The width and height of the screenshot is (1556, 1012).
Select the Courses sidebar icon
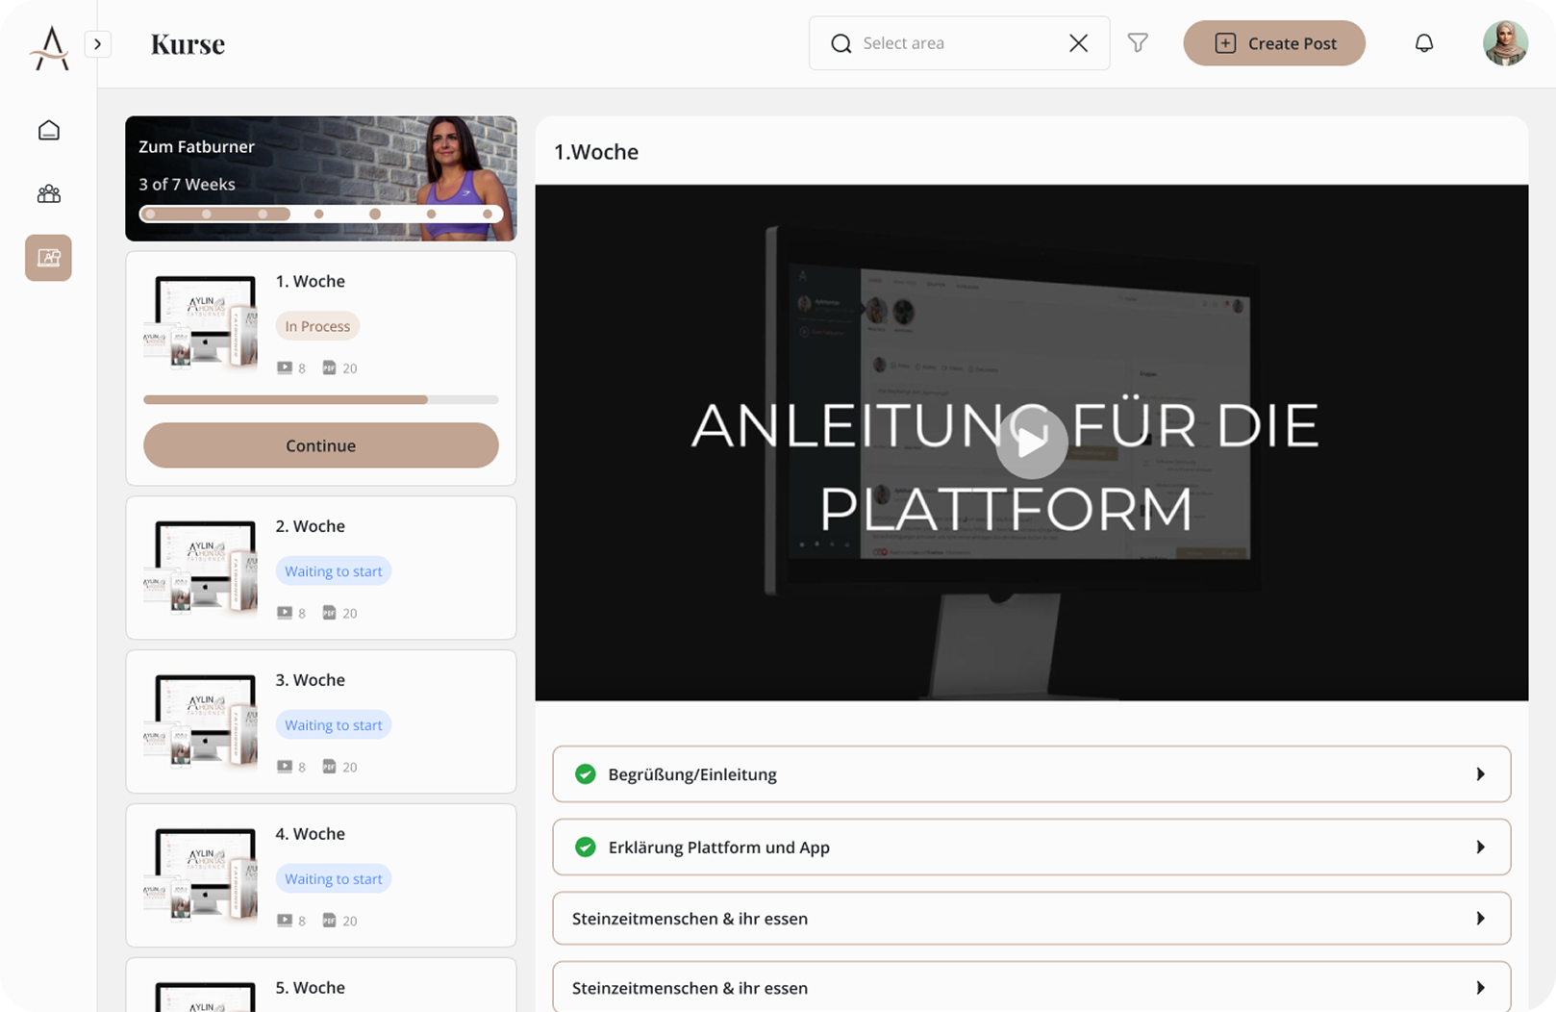(x=49, y=258)
